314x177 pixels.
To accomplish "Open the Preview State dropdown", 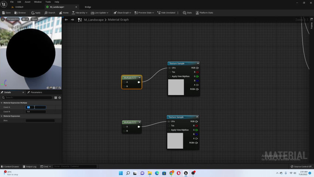I will pos(144,13).
